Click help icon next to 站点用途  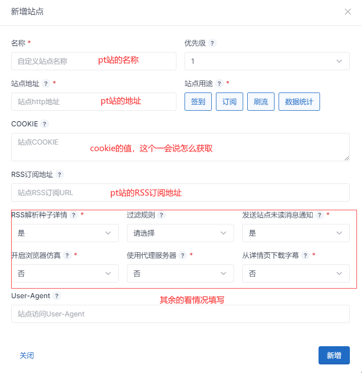point(219,83)
